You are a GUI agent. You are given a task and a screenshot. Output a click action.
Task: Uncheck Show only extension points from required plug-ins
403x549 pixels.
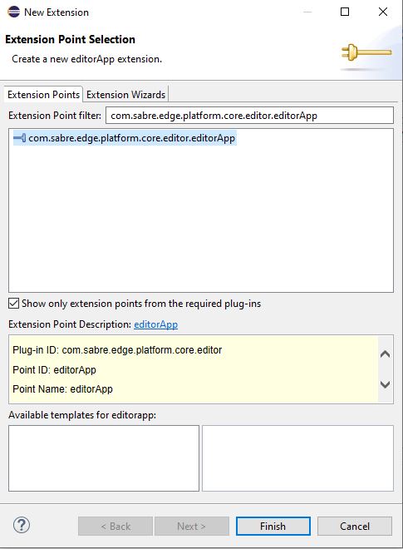[x=13, y=304]
